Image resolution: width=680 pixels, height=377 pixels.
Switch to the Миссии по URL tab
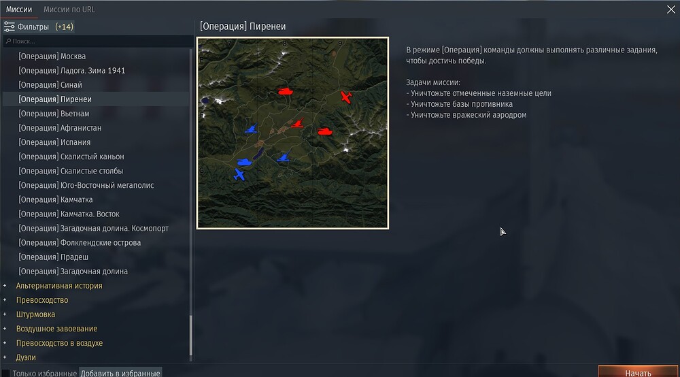pyautogui.click(x=69, y=10)
